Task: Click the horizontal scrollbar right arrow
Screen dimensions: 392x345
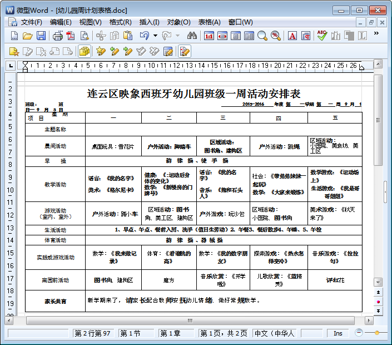Action: click(x=369, y=321)
